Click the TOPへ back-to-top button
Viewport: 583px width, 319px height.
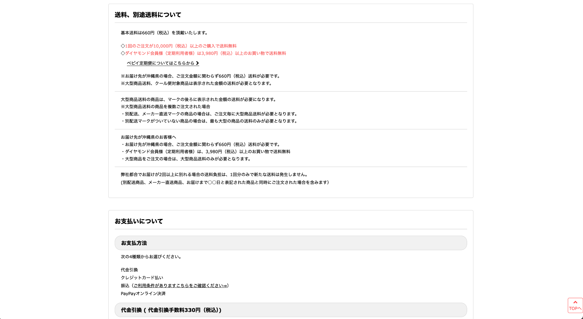575,305
